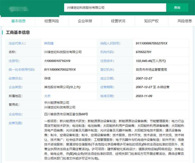
Task: Go to the 知识产权 tab
Action: [151, 21]
